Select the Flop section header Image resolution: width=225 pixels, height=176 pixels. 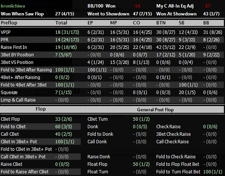pos(41,109)
